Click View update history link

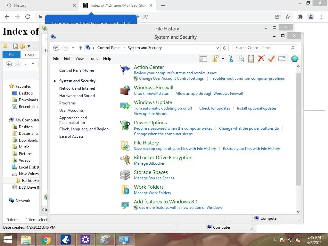coord(151,114)
